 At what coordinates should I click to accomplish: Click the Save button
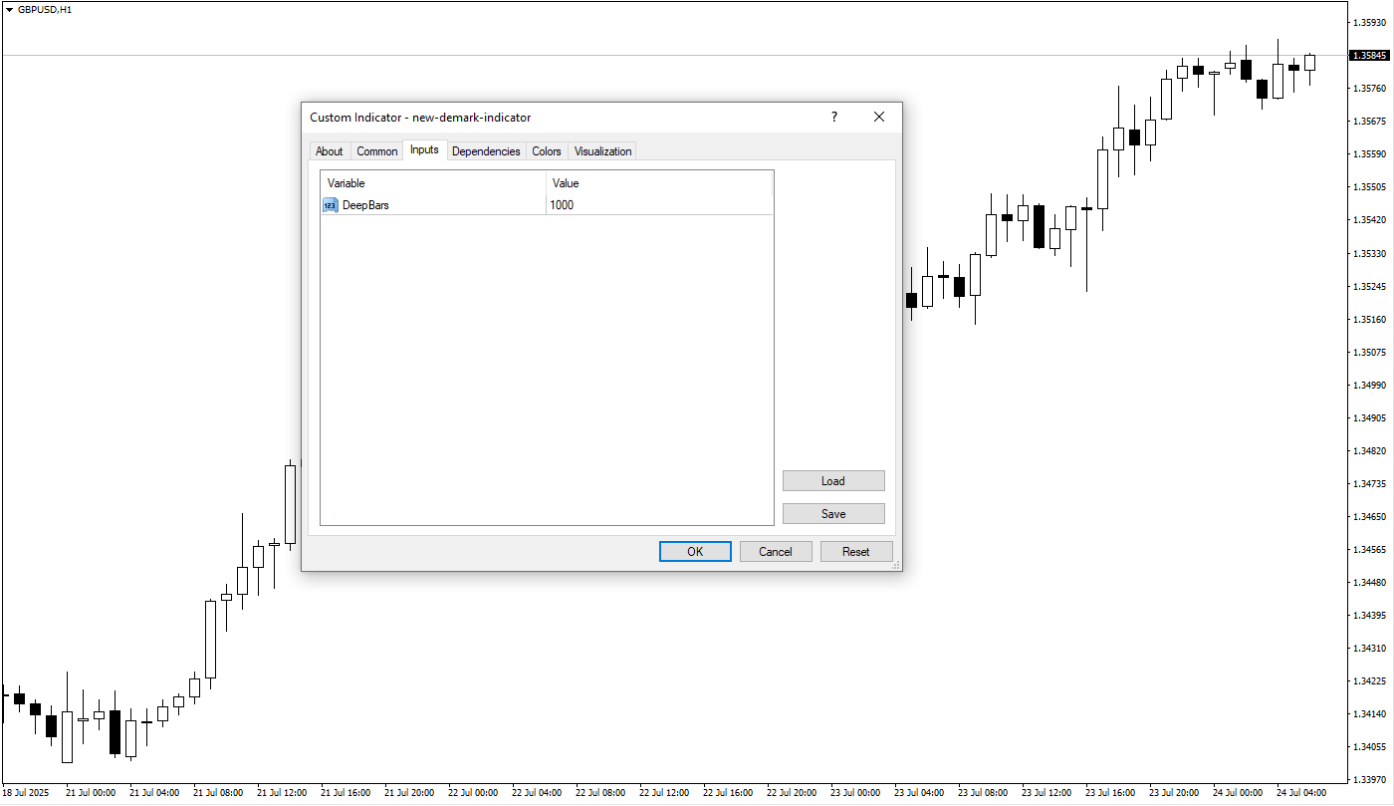tap(833, 514)
